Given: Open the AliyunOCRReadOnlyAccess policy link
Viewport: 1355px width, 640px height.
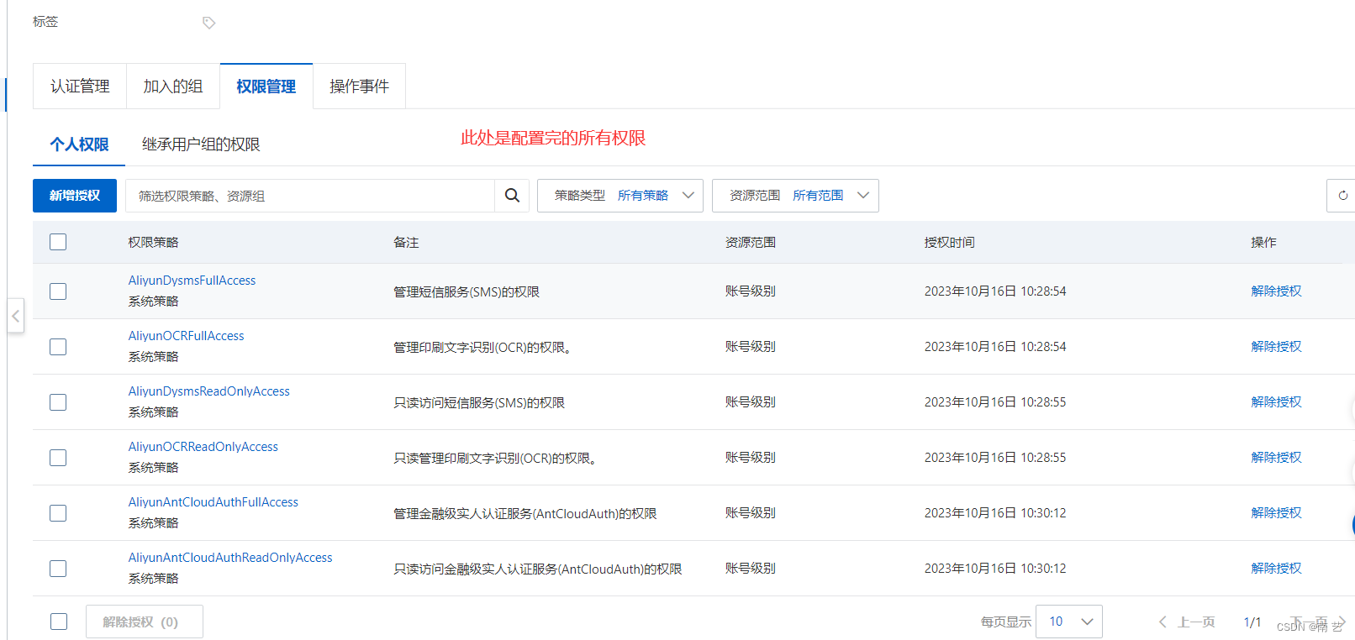Looking at the screenshot, I should (x=203, y=447).
